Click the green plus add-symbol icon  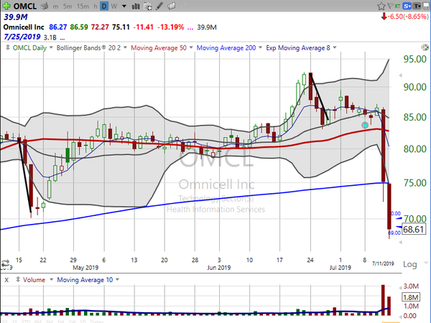[6, 6]
